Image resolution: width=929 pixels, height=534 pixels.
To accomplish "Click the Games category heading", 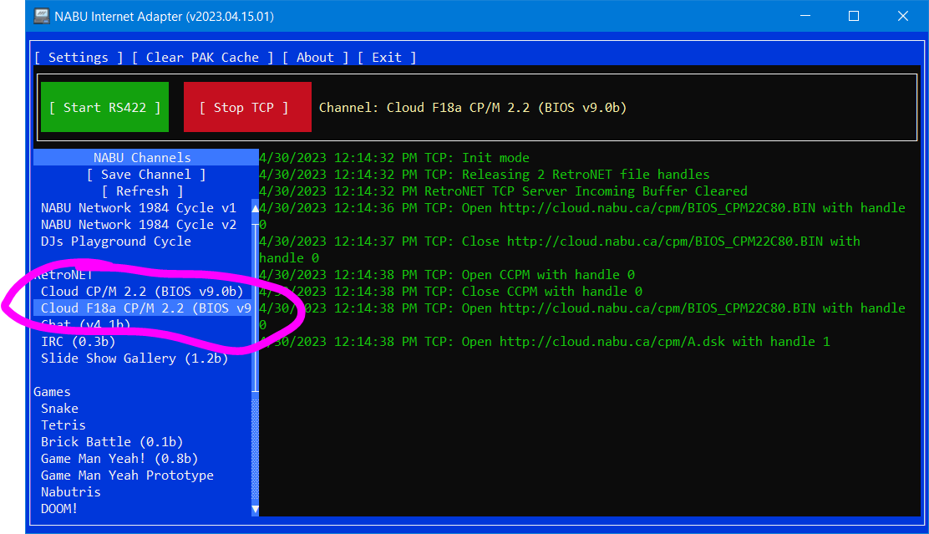I will coord(52,392).
